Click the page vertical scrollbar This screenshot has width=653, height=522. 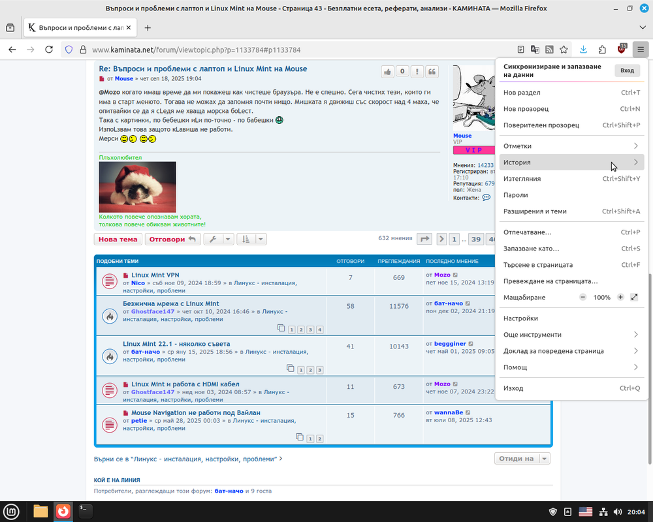[650, 369]
